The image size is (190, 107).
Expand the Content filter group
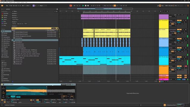point(15,13)
